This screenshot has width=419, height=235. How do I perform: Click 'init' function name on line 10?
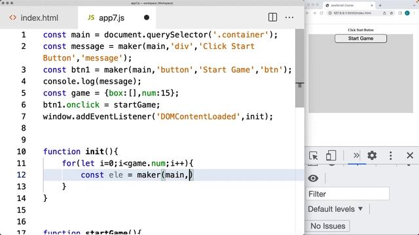[x=94, y=151]
